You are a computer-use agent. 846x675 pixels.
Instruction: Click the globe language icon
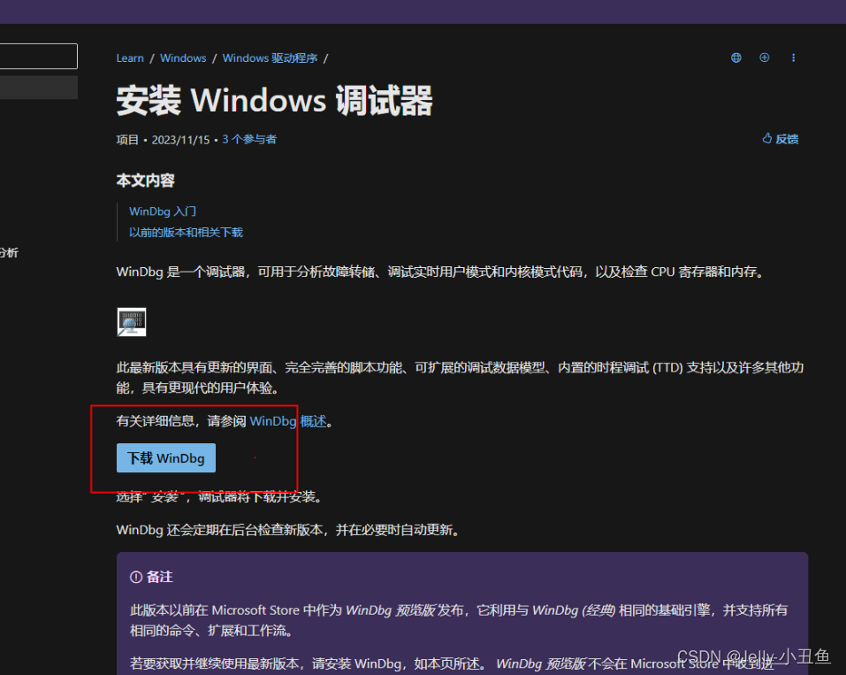pyautogui.click(x=735, y=58)
